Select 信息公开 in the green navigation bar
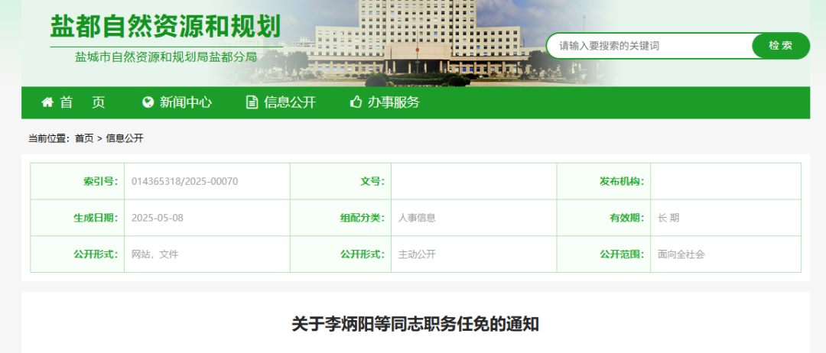 (289, 102)
